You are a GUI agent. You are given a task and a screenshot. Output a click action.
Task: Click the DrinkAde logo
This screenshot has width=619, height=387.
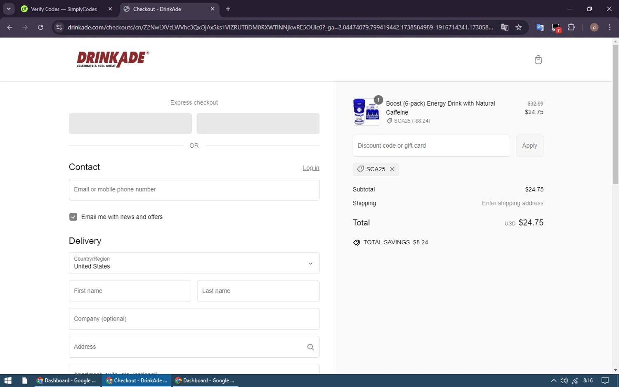pos(113,59)
